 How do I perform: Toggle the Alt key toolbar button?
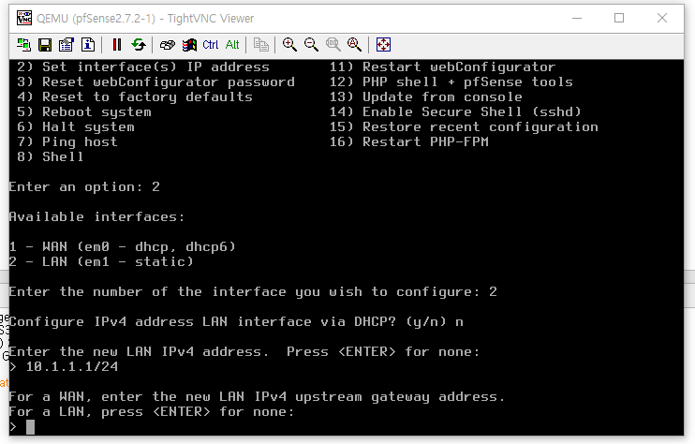coord(232,45)
